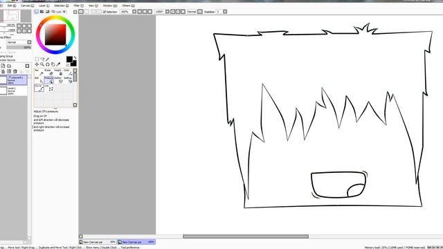Delete the layer with the trash icon
Viewport: 443px width, 249px height.
pyautogui.click(x=15, y=71)
